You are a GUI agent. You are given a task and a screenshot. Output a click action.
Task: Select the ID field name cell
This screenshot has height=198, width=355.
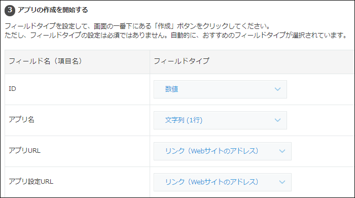[77, 89]
